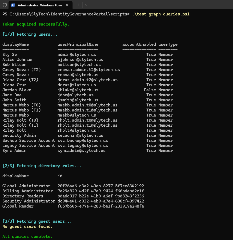The height and width of the screenshot is (240, 233).
Task: Click syncadmin@slytech.us entry
Action: point(82,150)
